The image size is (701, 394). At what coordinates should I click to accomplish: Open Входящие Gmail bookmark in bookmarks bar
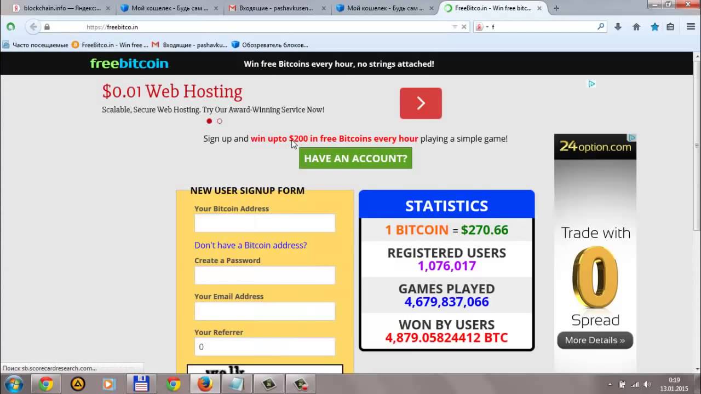click(x=189, y=45)
